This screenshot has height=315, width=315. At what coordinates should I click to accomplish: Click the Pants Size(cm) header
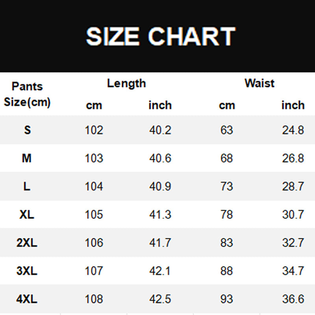pos(27,94)
